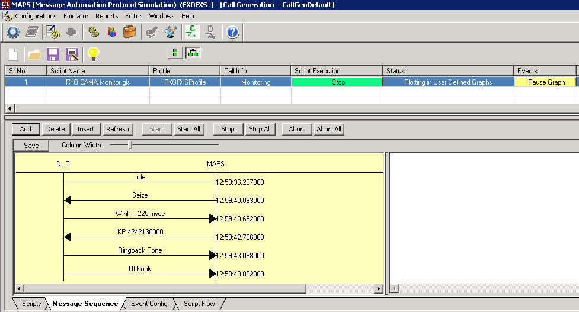Click Save As floppy with pencil icon
Screen dimensions: 579x312
pos(72,54)
